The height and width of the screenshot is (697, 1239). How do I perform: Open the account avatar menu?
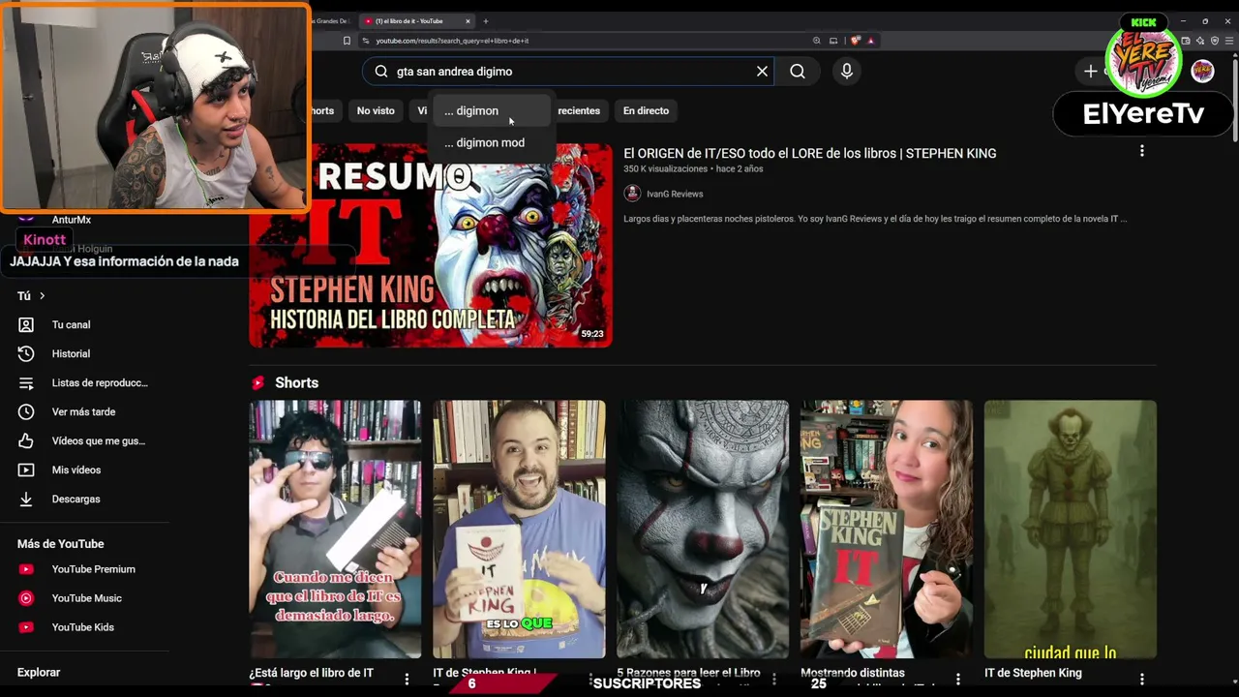click(1202, 71)
